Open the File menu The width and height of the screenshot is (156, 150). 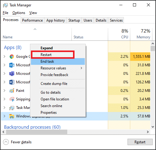click(x=5, y=13)
